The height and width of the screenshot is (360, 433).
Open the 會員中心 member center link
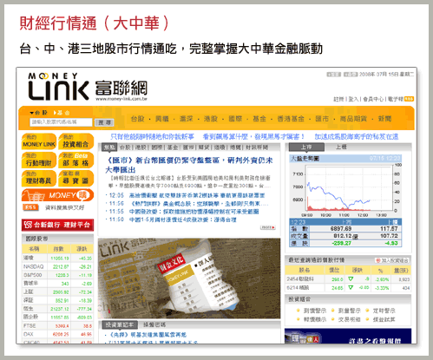tap(373, 99)
